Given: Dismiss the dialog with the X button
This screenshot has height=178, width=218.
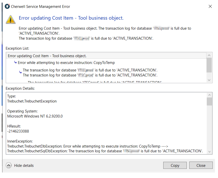Looking at the screenshot, I should point(210,7).
